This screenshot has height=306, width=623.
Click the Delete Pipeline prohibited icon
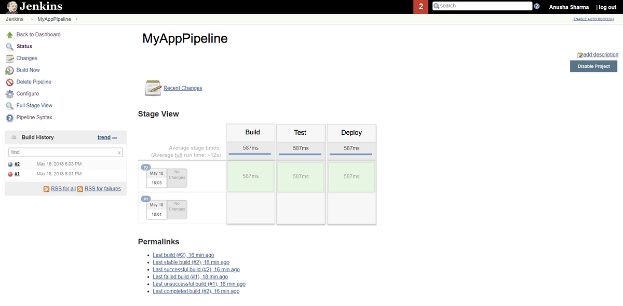click(9, 82)
